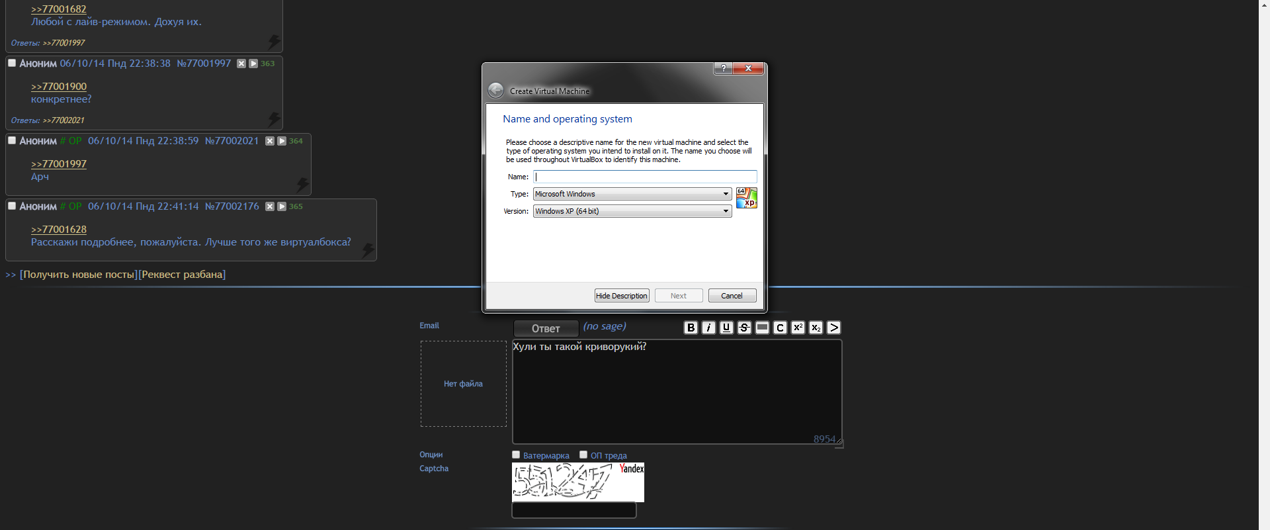Click the Email label in reply form

[x=429, y=326]
